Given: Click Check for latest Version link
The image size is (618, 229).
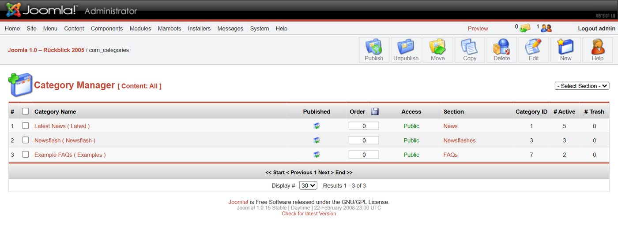Looking at the screenshot, I should 309,214.
